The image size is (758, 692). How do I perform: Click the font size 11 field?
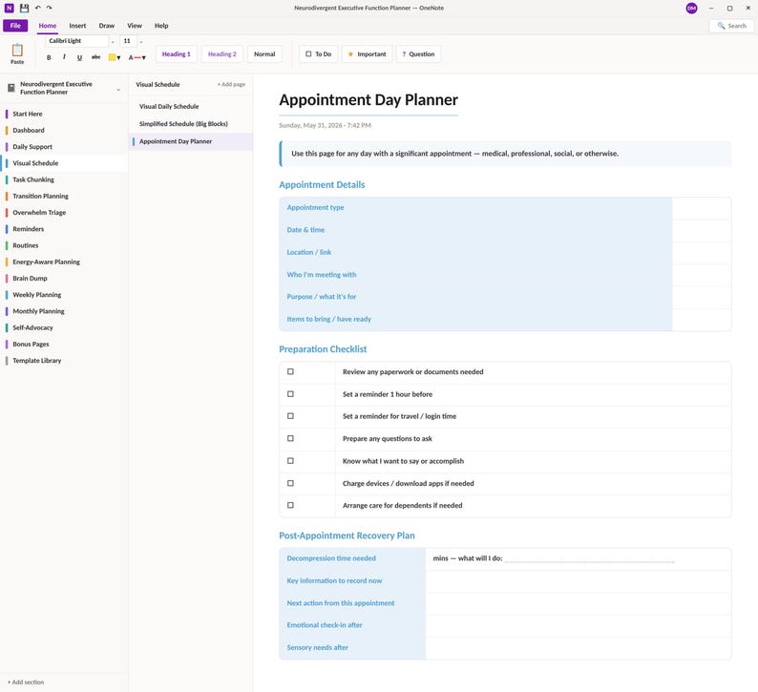point(128,41)
